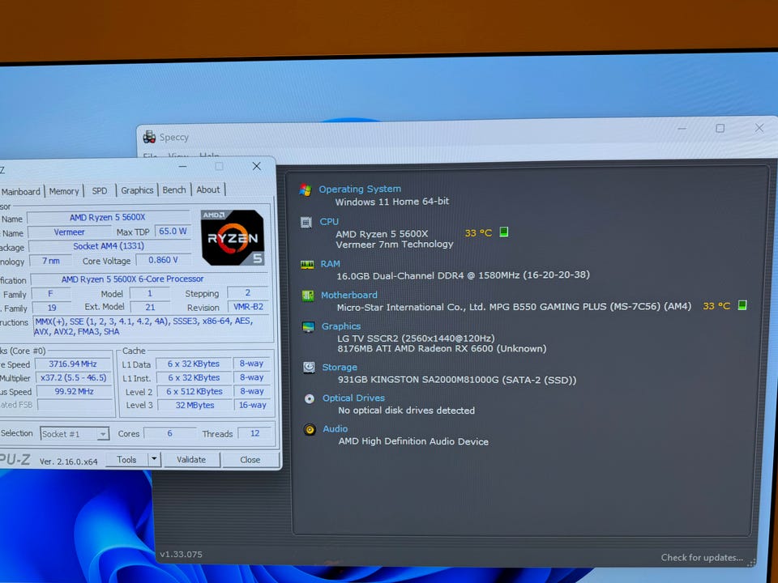Click the 16.0GB Dual-Channel DDR4 text
The image size is (778, 583).
click(463, 275)
